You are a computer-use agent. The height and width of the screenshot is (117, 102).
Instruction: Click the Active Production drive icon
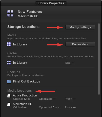9,96
